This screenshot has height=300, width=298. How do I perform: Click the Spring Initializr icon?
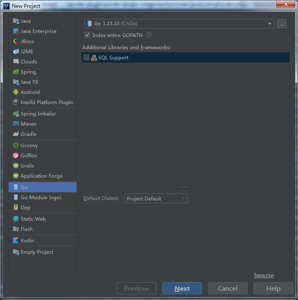coord(16,114)
